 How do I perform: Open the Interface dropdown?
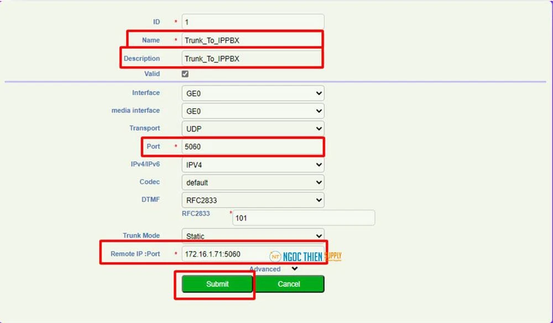pyautogui.click(x=253, y=93)
